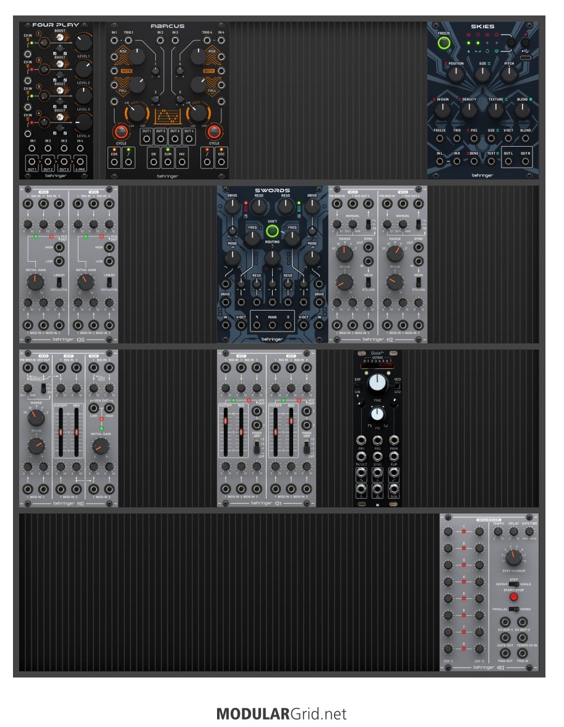Select the EOR output jack on Abacus
The height and width of the screenshot is (727, 564).
[x=114, y=162]
